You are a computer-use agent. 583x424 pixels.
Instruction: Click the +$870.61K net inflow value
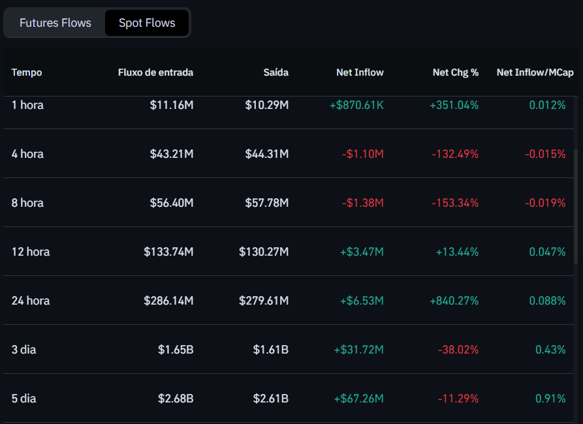point(356,104)
